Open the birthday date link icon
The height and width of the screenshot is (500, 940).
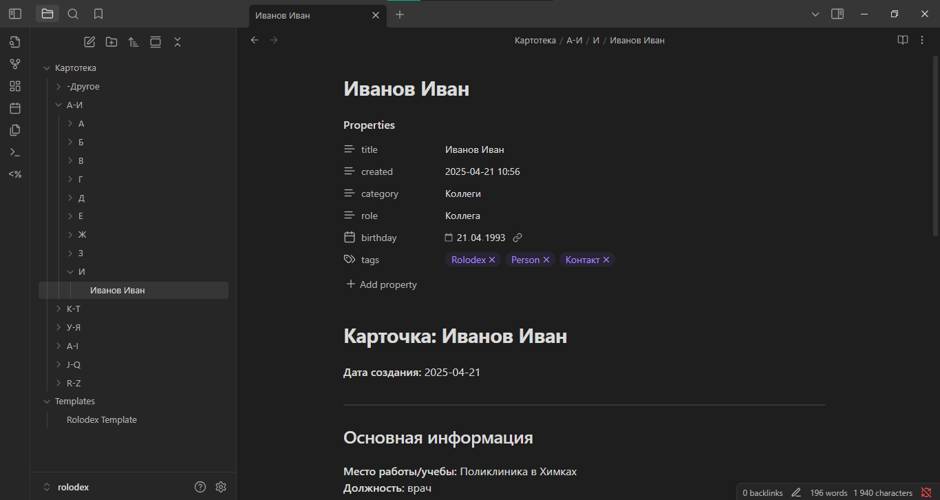click(517, 238)
